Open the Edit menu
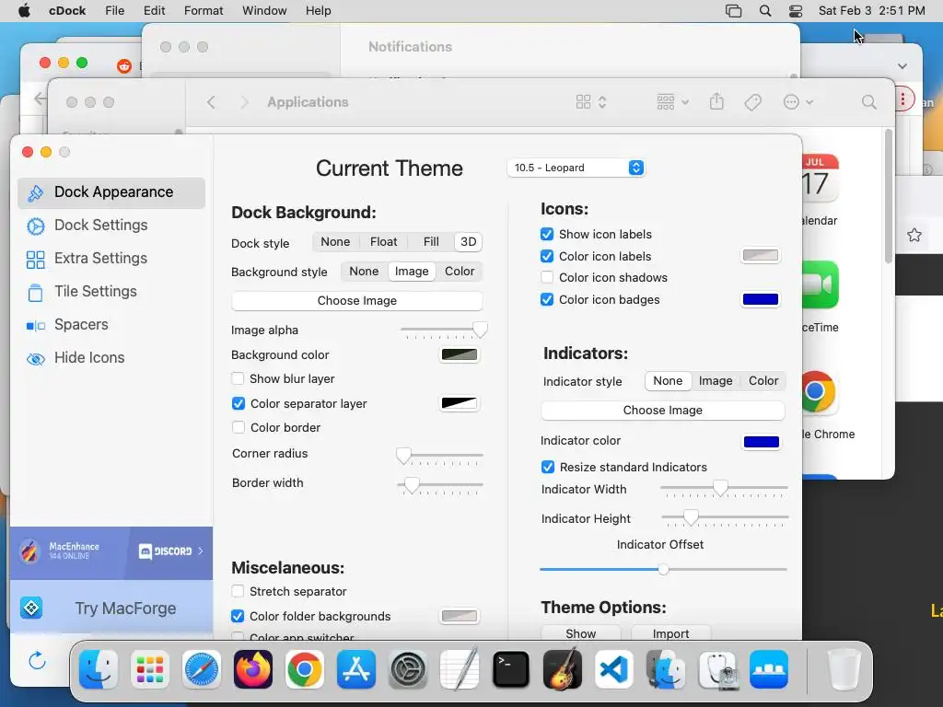Image resolution: width=943 pixels, height=707 pixels. tap(154, 11)
